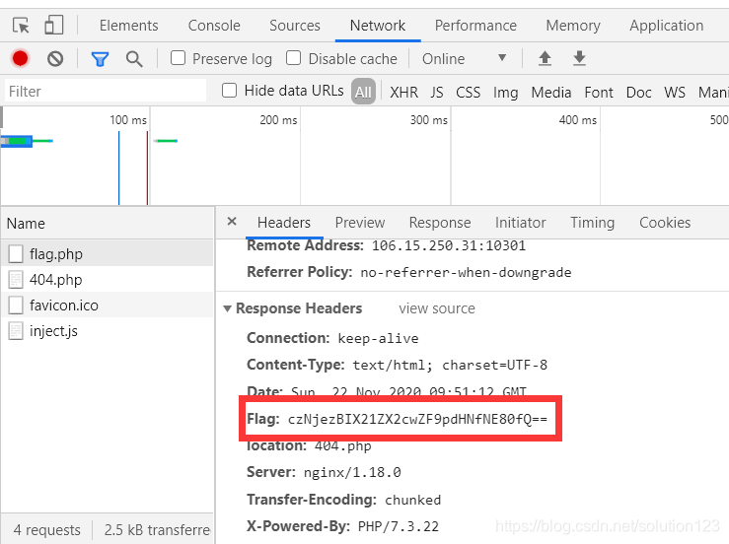Toggle the filter funnel icon
Image resolution: width=729 pixels, height=544 pixels.
(x=100, y=59)
